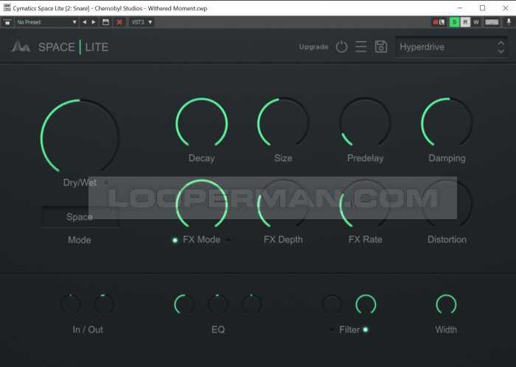Toggle the R read automation button
This screenshot has width=516, height=367.
pos(465,22)
